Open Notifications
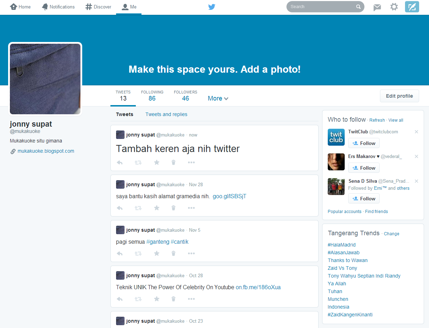Viewport: 429px width, 328px height. 58,7
